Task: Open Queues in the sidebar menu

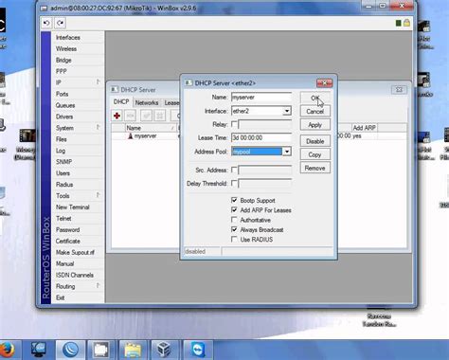Action: click(x=65, y=105)
